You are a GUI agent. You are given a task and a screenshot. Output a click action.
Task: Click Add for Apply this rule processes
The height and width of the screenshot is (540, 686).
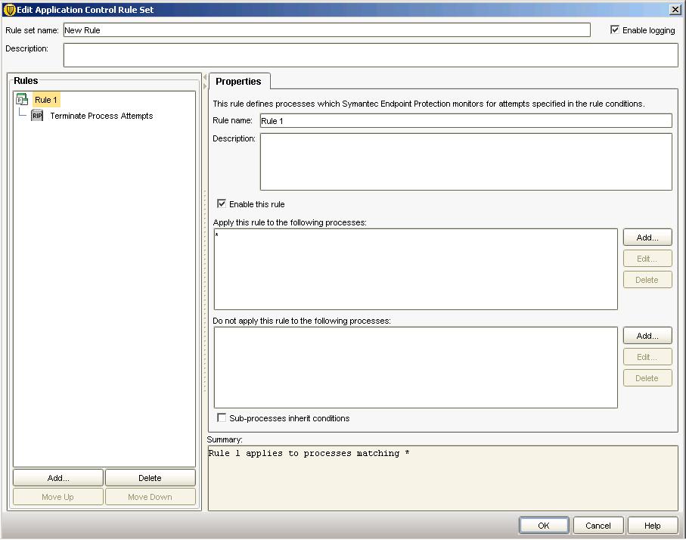[647, 237]
